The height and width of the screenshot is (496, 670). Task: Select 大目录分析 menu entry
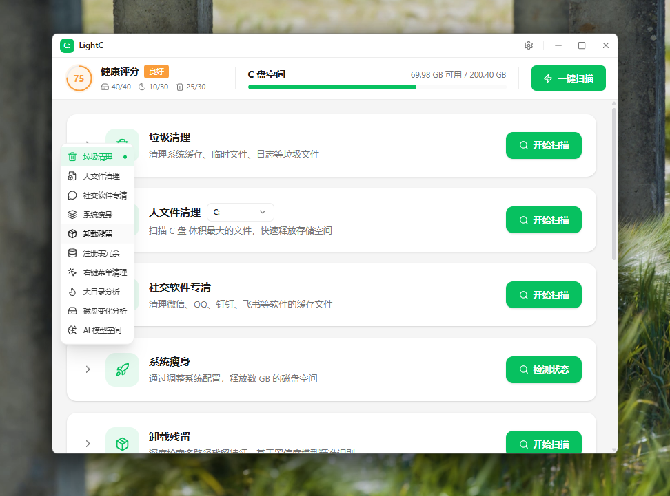point(97,292)
